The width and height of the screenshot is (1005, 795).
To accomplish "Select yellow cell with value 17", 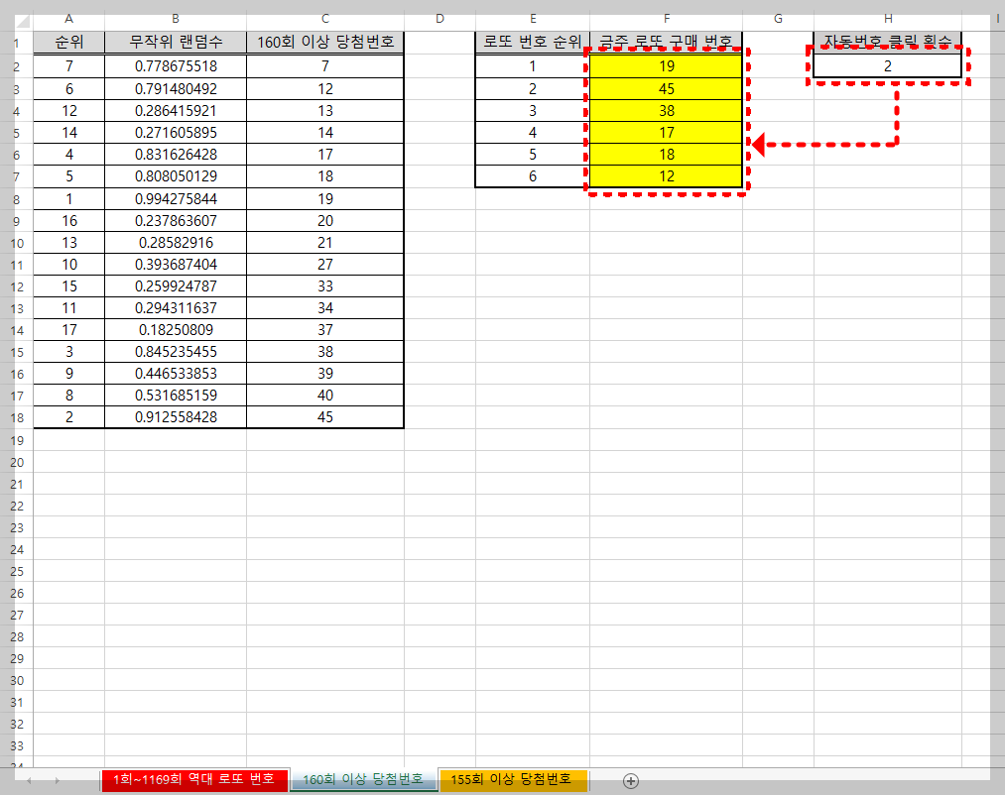I will coord(667,133).
